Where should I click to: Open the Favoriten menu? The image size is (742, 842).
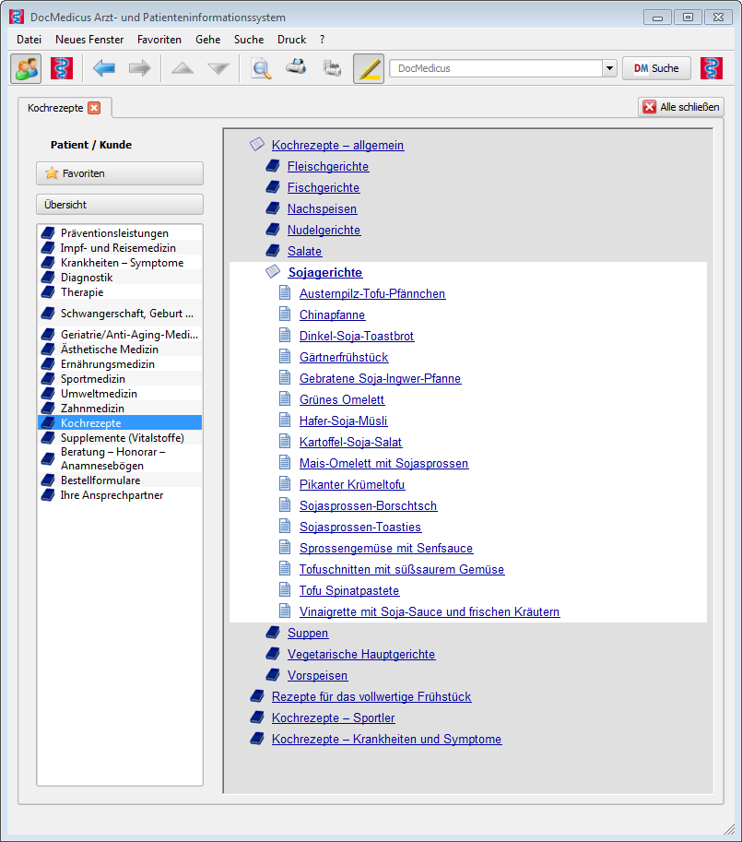(x=159, y=40)
